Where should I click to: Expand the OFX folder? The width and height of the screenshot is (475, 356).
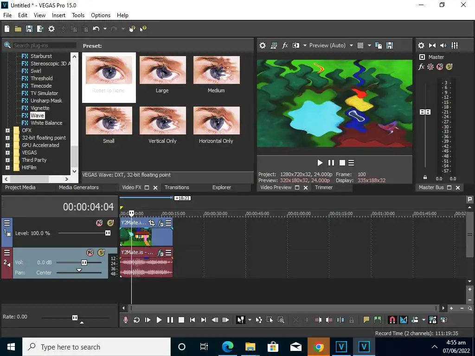(x=7, y=130)
